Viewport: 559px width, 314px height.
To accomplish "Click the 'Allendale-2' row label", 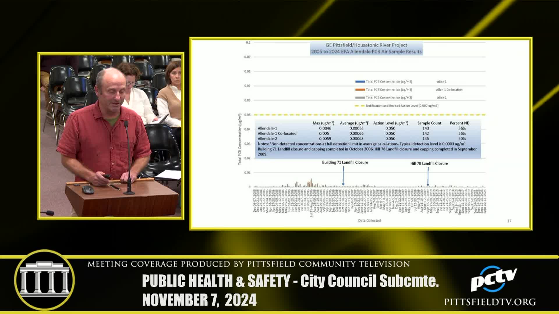I will 267,139.
